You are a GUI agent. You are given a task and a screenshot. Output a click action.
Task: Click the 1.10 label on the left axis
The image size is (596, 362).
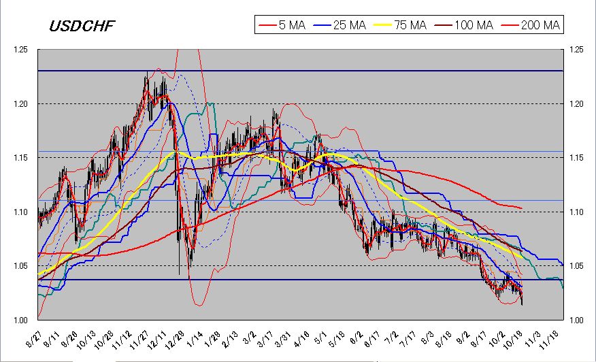20,212
